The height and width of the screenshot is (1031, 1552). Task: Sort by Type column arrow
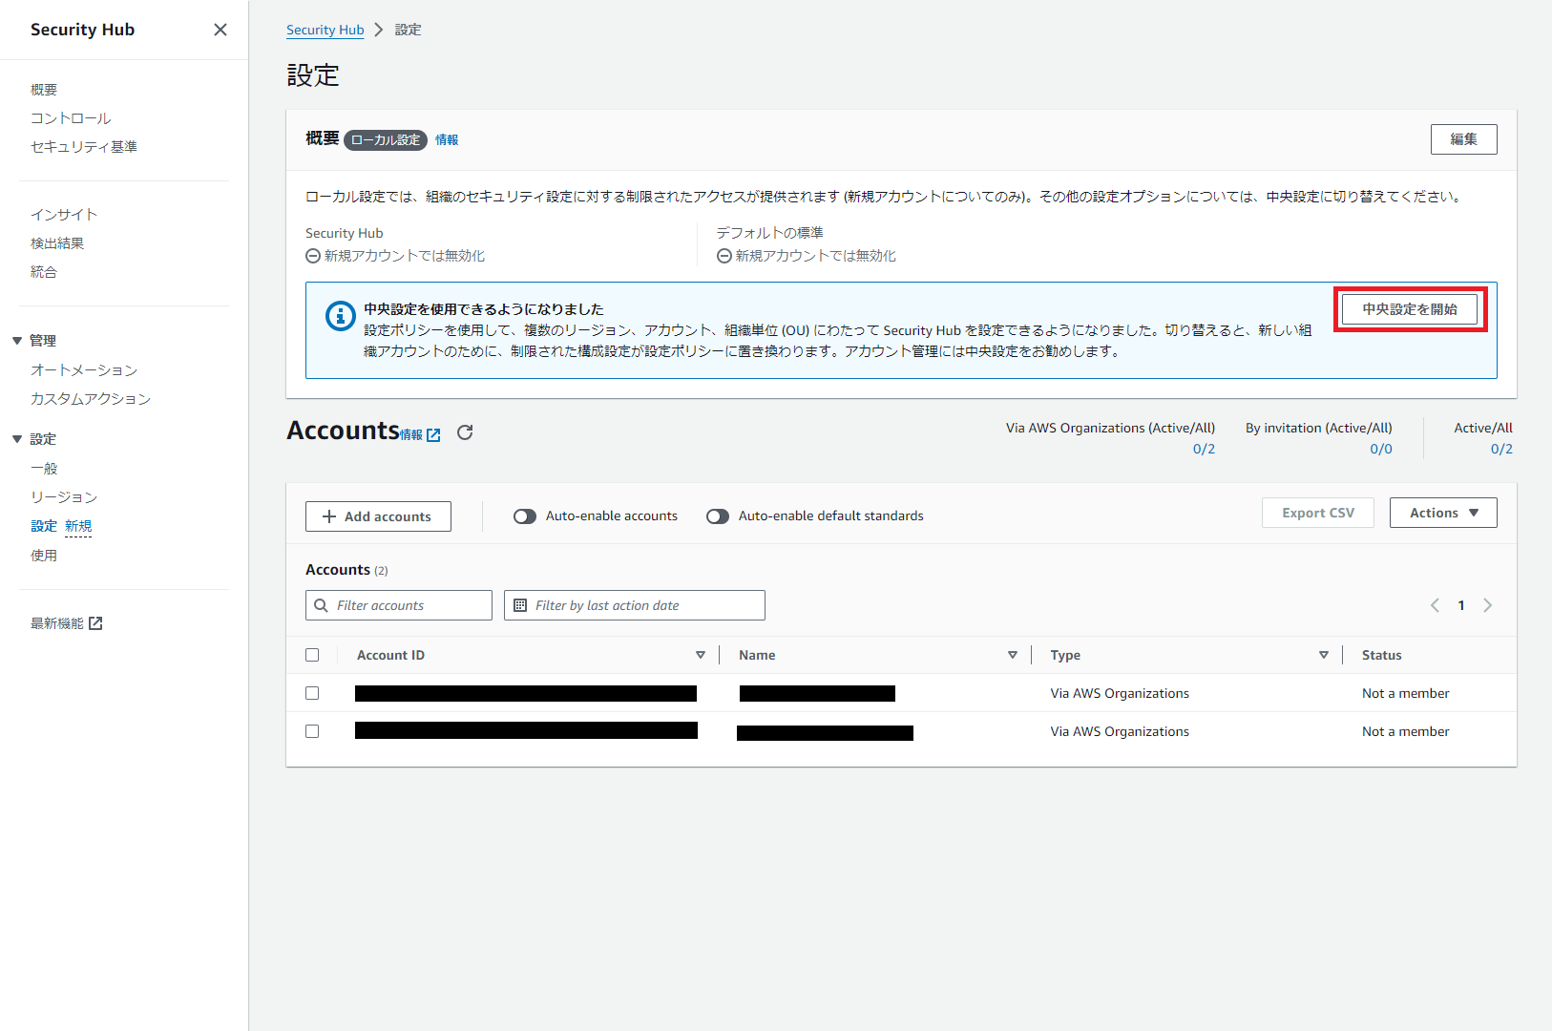(1324, 655)
